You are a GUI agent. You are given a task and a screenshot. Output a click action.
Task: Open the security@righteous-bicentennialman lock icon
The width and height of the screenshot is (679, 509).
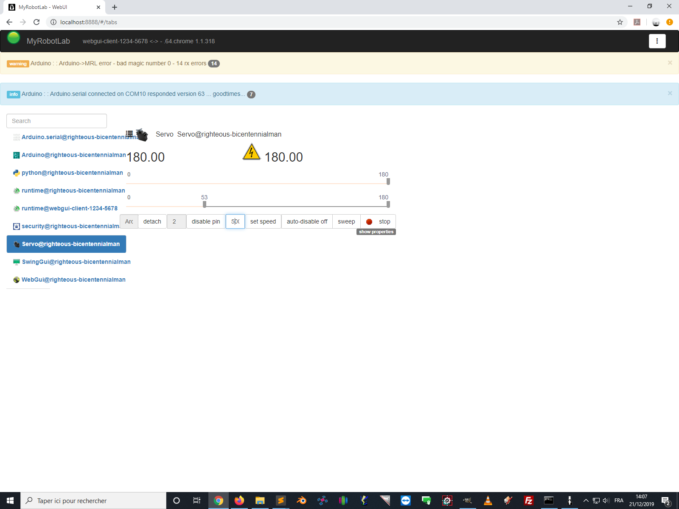(x=16, y=226)
